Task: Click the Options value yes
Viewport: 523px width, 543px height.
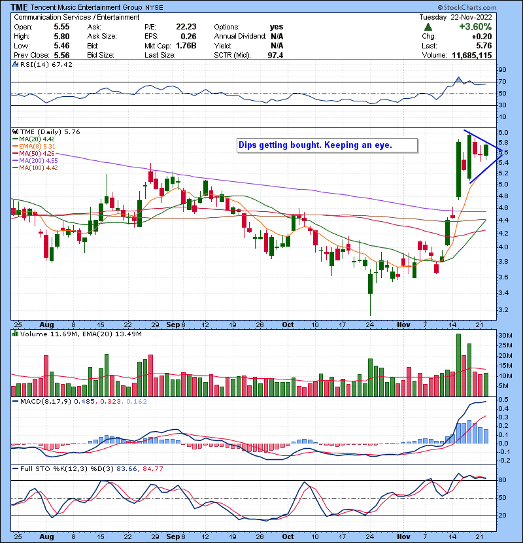Action: 277,27
